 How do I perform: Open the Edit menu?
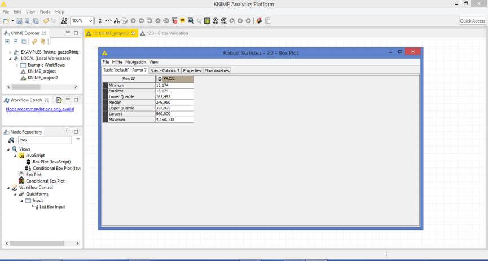point(17,12)
